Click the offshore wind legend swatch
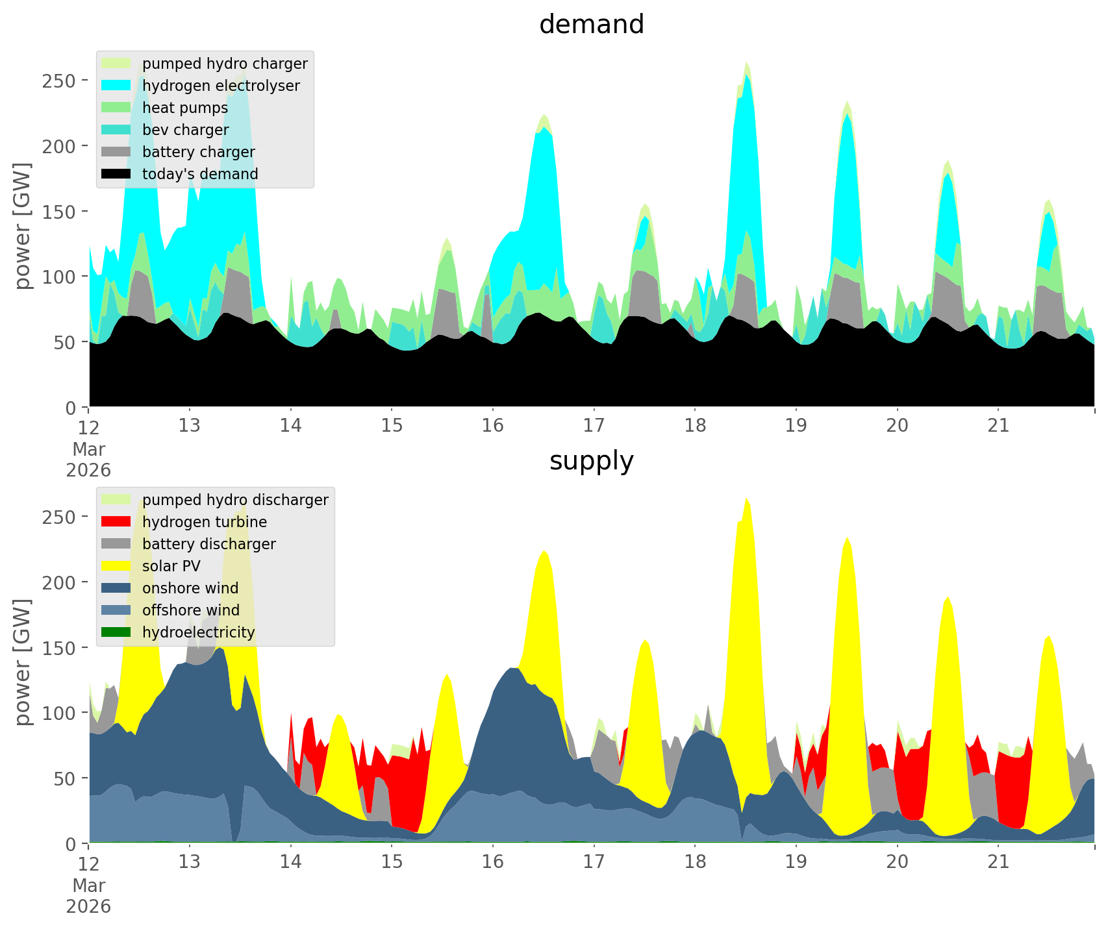The height and width of the screenshot is (929, 1108). click(x=116, y=610)
